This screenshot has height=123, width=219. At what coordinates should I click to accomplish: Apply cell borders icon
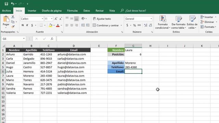click(41, 25)
